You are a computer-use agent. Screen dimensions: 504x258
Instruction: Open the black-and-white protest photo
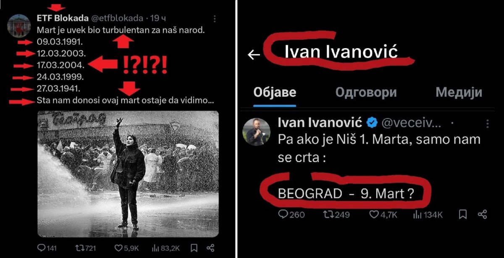(128, 174)
